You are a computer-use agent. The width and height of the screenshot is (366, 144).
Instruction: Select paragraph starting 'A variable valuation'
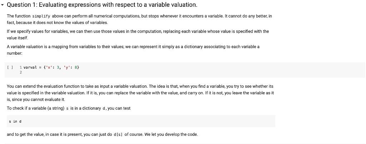[133, 50]
